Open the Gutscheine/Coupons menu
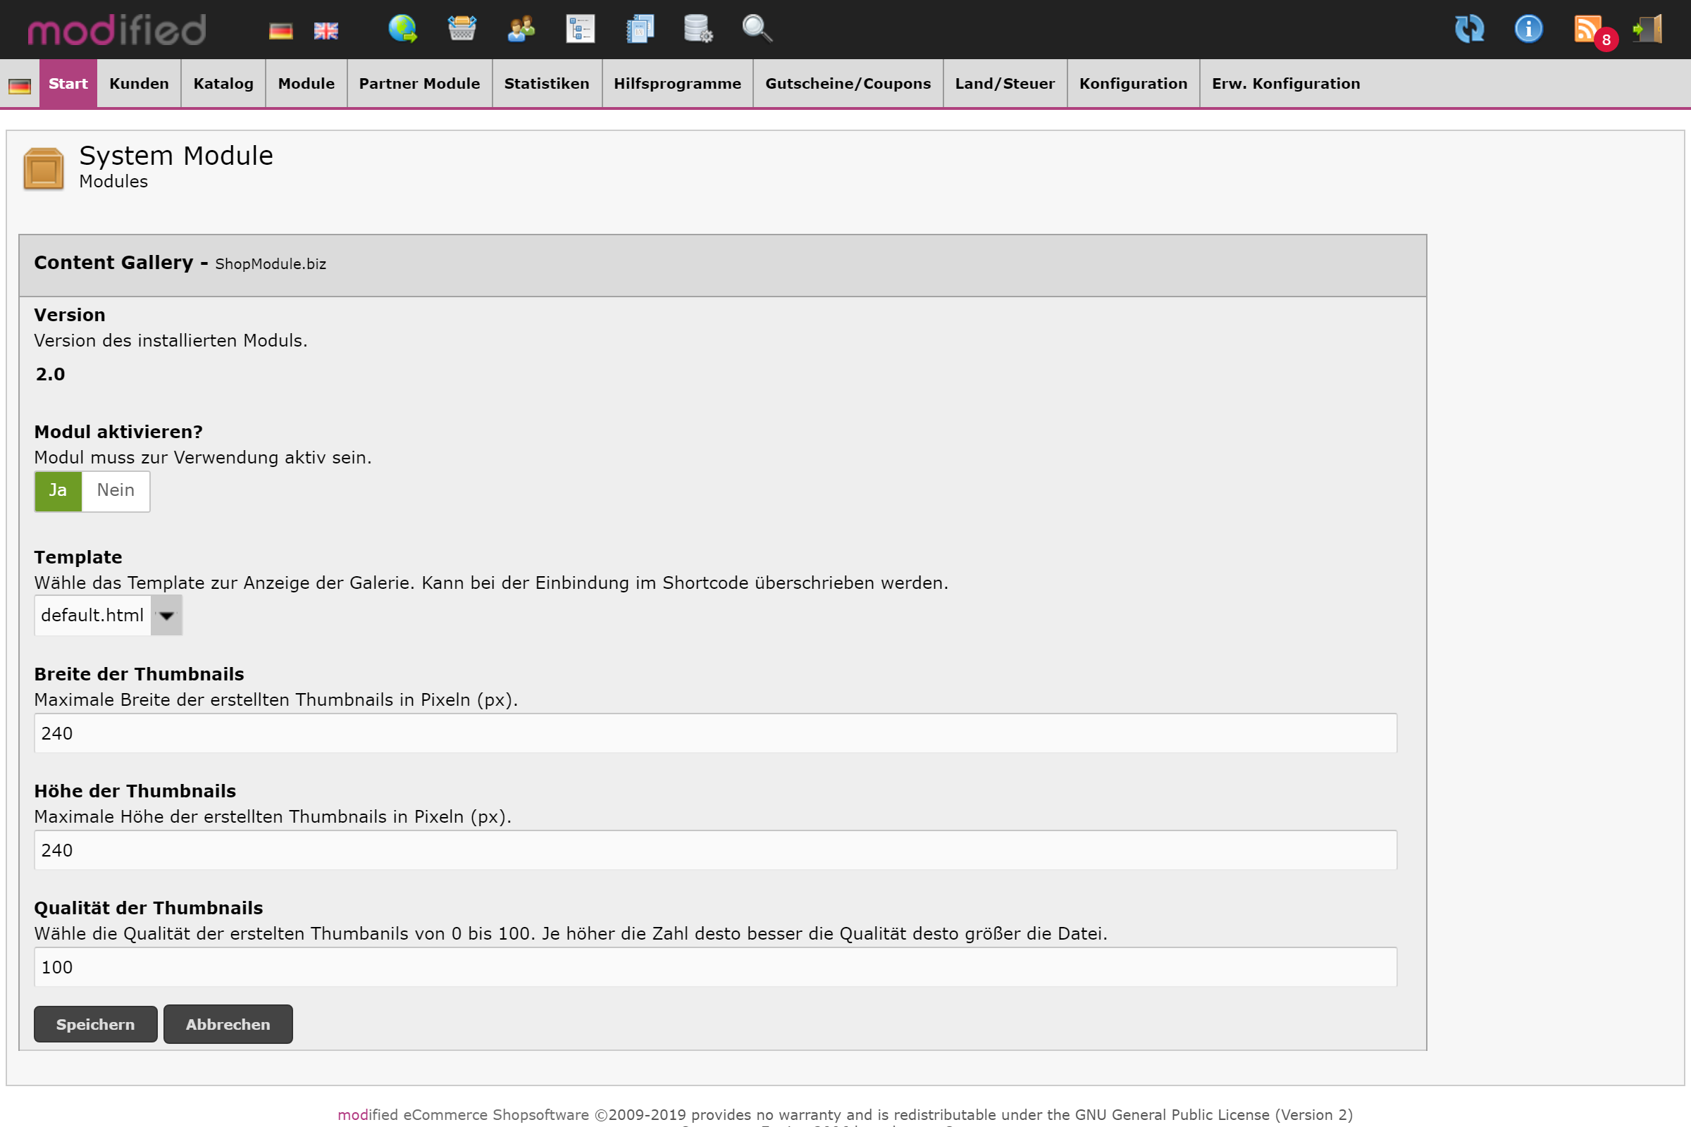 pos(848,83)
